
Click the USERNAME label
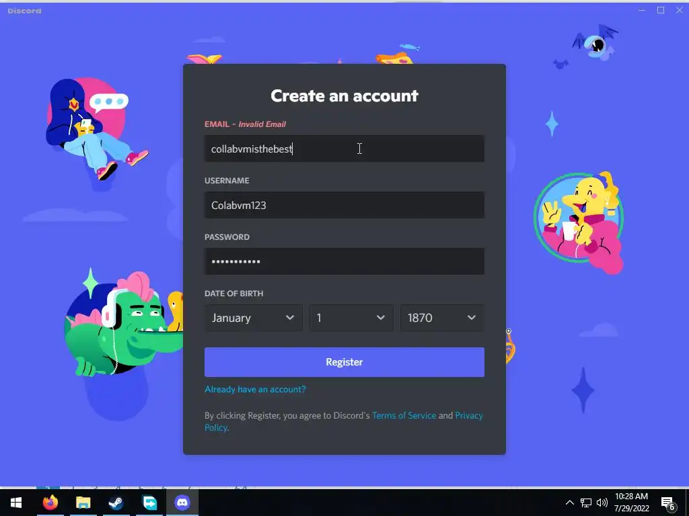click(x=227, y=181)
